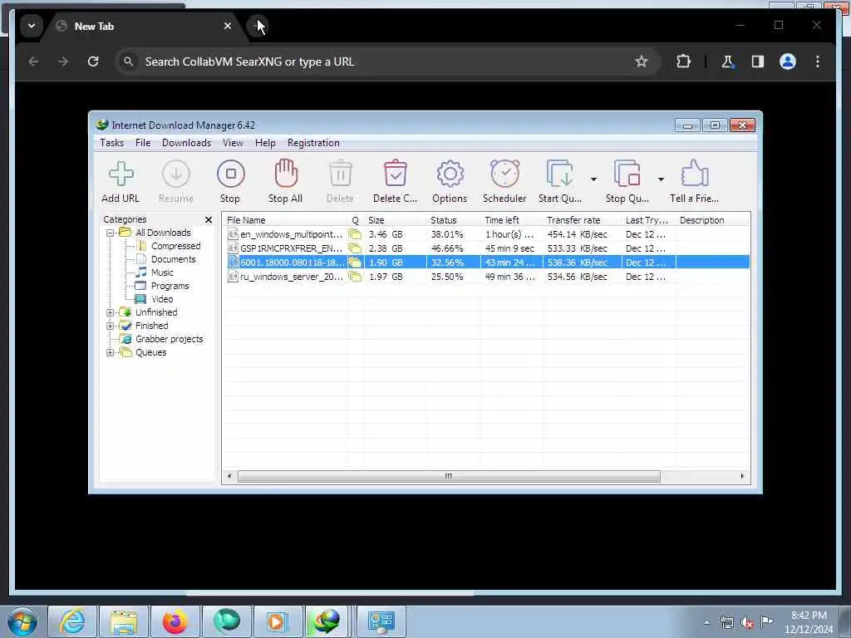Select the All Downloads folder
Screen dimensions: 851x638
click(x=163, y=233)
